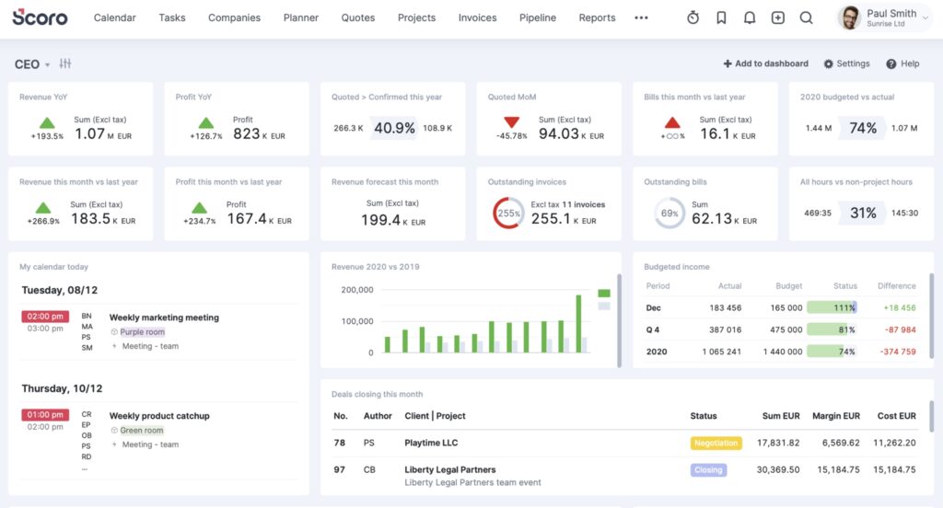Open dashboard Settings
This screenshot has height=508, width=943.
[x=846, y=63]
